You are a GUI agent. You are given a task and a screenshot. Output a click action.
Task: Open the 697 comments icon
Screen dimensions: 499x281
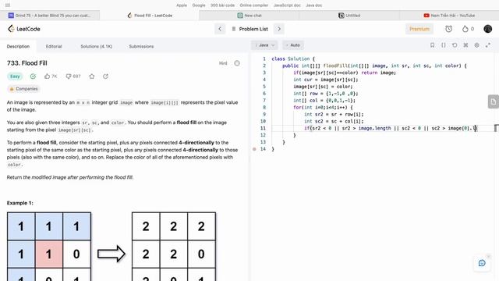[73, 76]
